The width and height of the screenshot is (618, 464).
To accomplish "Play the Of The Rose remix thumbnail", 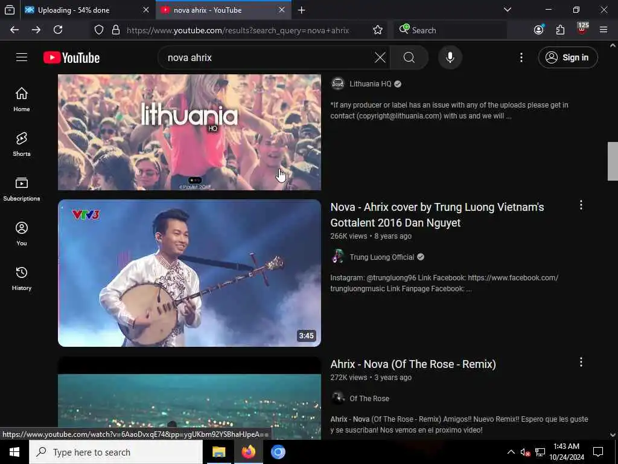I will pyautogui.click(x=190, y=399).
